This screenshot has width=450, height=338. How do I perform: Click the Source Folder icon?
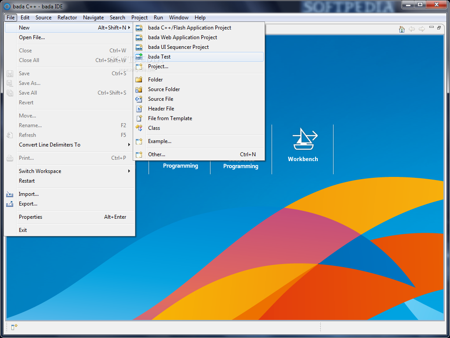pyautogui.click(x=139, y=89)
